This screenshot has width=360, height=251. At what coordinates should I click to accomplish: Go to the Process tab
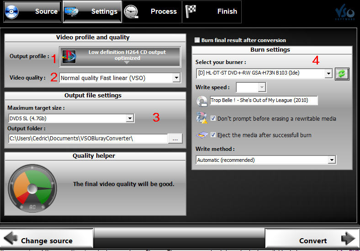click(152, 11)
